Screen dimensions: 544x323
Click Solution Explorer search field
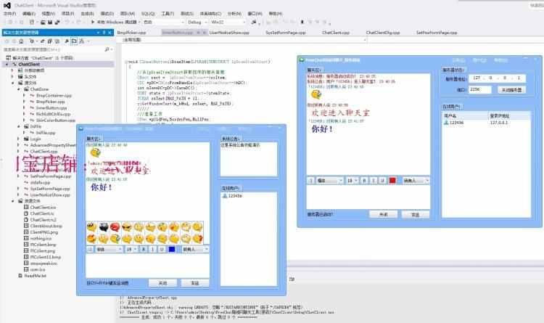point(53,49)
